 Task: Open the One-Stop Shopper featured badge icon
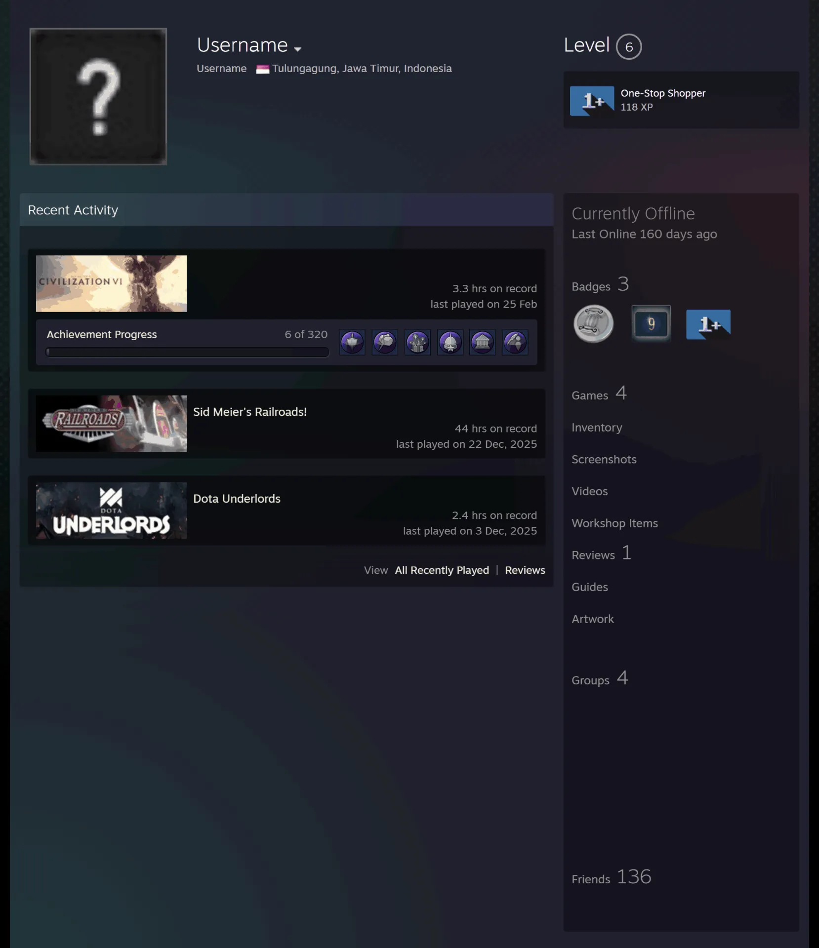point(592,101)
